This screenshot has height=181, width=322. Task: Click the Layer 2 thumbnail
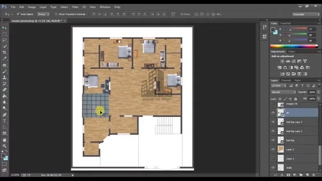[281, 149]
